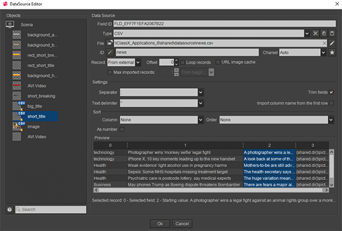Click the "There are fears a major ai..." cell
This screenshot has height=231, width=342.
(269, 184)
